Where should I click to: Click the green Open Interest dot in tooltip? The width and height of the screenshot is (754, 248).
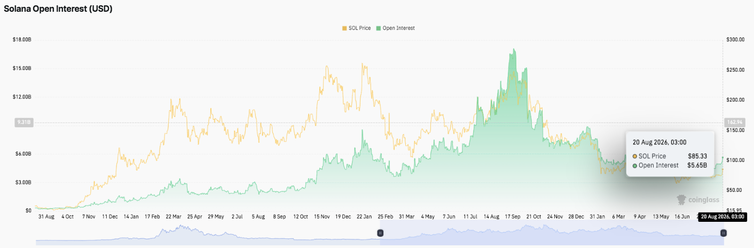(634, 165)
